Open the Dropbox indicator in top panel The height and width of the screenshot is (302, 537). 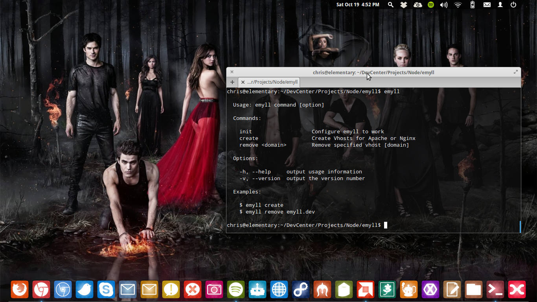click(404, 5)
